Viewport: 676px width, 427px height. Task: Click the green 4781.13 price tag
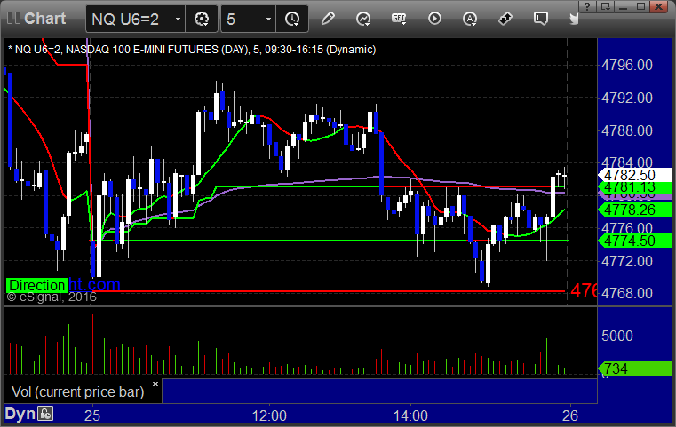tap(634, 187)
